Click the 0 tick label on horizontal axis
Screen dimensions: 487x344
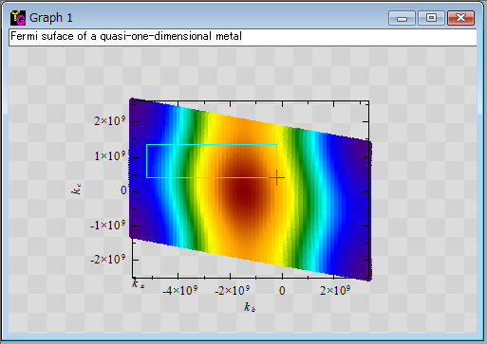[282, 291]
